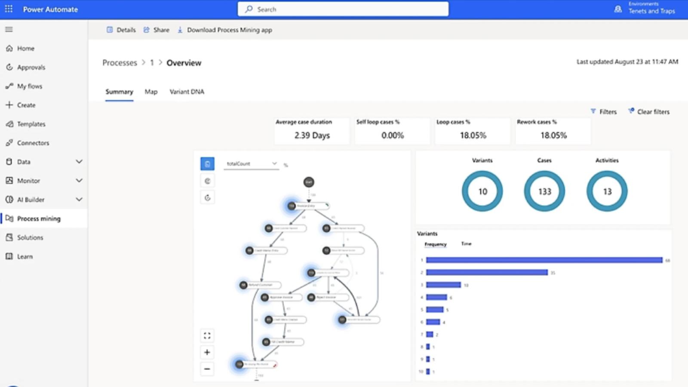Screen dimensions: 688x387
Task: Click the Start node in process map
Action: click(x=309, y=182)
